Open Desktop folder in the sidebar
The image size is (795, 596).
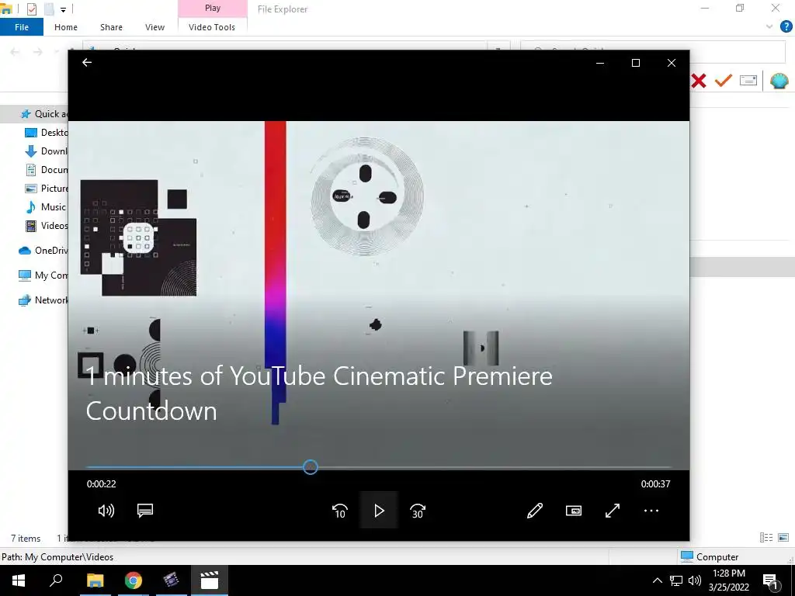point(46,132)
